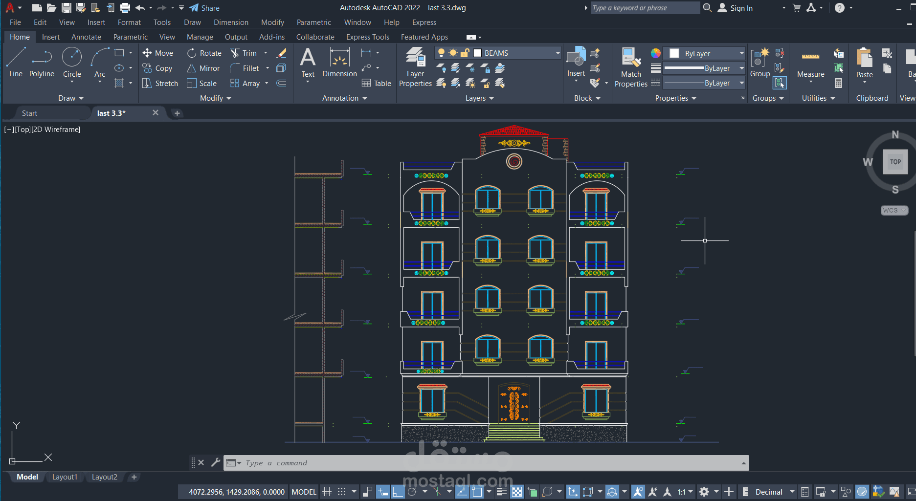Click the Rotate tool

(x=204, y=53)
